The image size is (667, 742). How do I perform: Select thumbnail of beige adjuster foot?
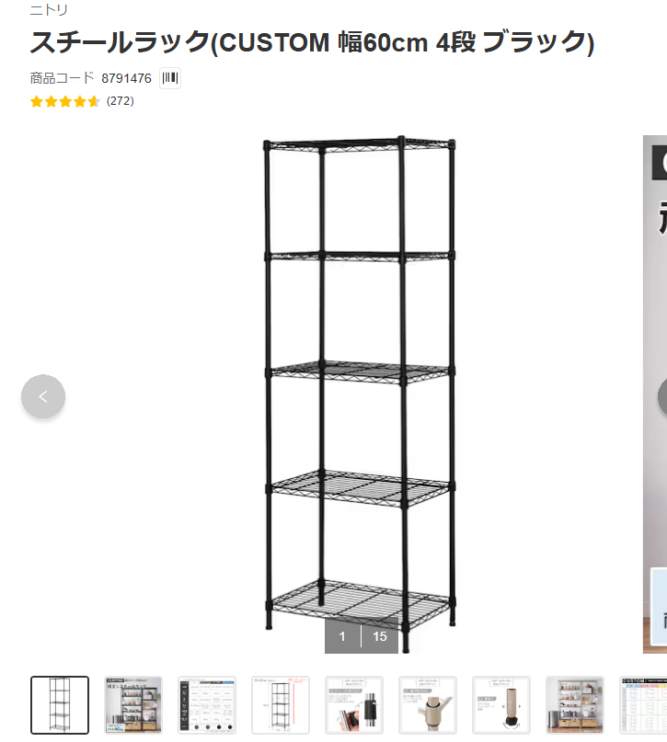coord(501,705)
